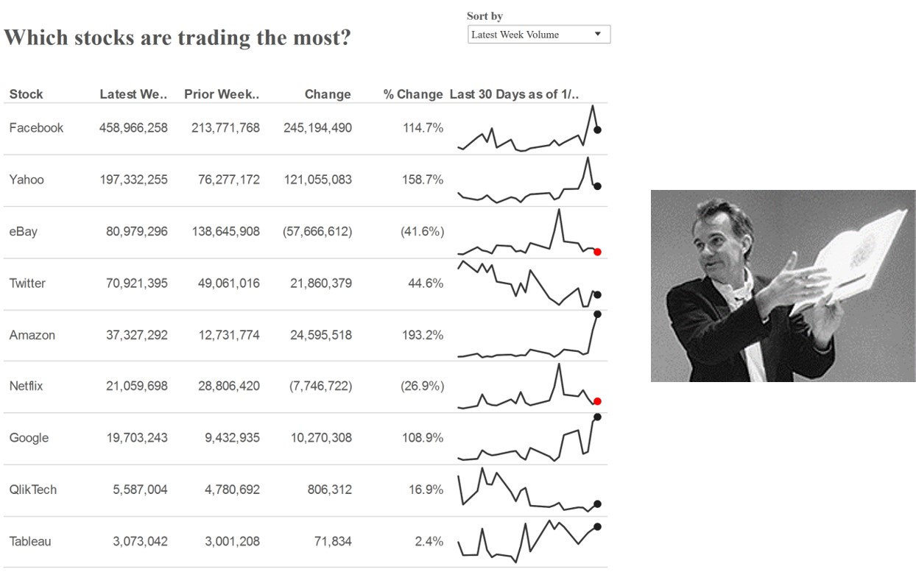Click the QlikTech sparkline chart
This screenshot has height=572, width=916.
coord(526,491)
